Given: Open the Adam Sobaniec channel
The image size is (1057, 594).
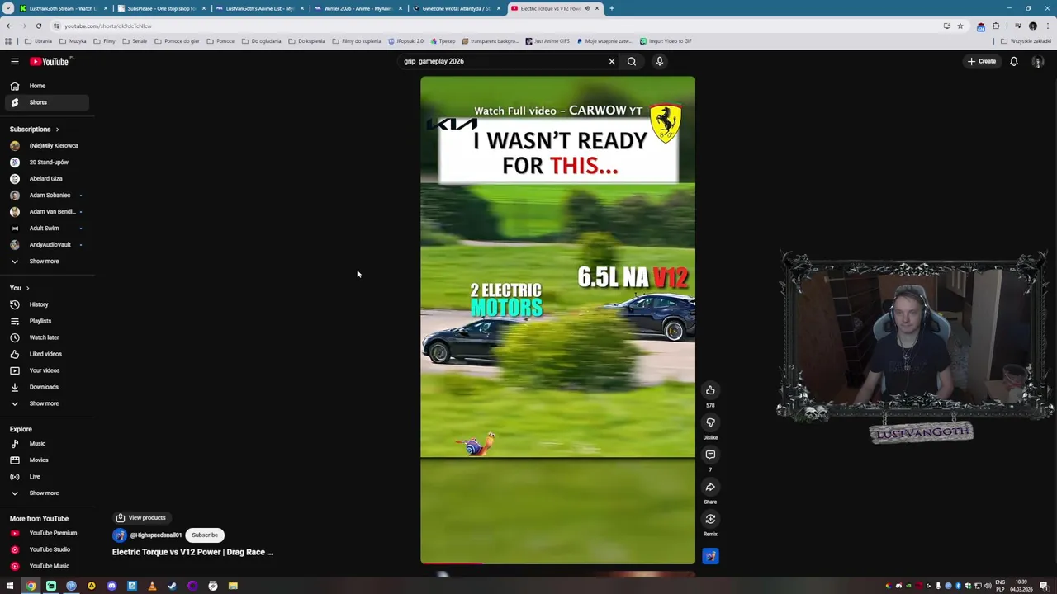Looking at the screenshot, I should click(x=45, y=195).
